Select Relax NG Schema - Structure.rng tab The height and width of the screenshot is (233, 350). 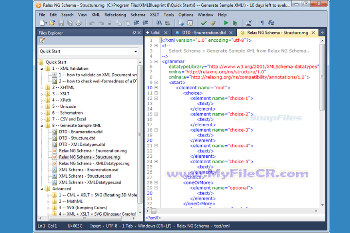coord(277,33)
